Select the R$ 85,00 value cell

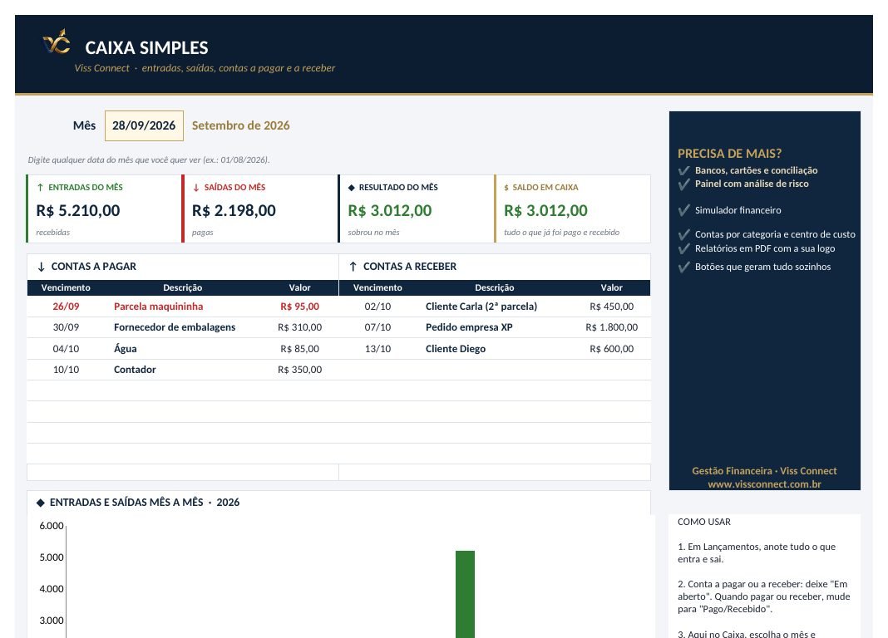point(299,348)
